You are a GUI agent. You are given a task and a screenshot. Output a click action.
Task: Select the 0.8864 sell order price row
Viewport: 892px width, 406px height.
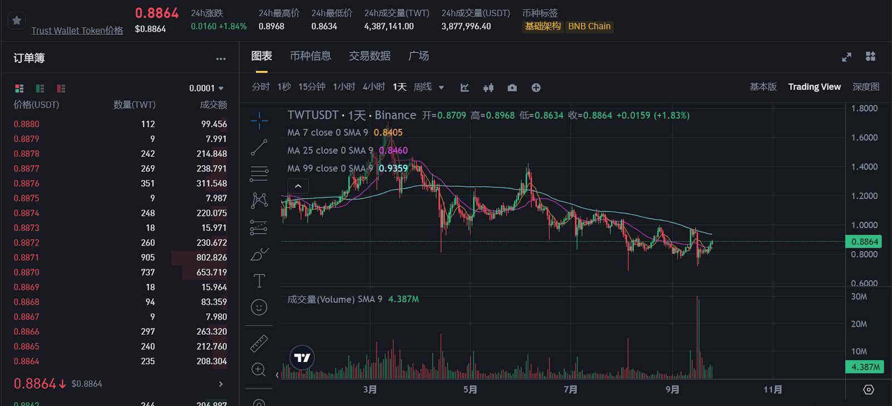pos(120,361)
